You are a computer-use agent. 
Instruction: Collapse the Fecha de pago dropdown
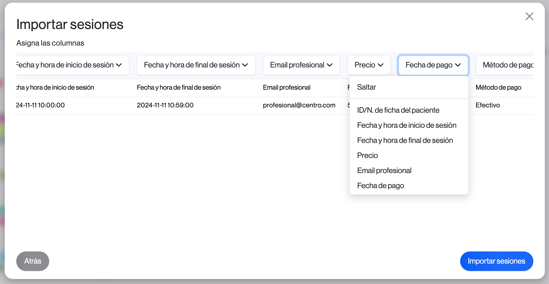433,65
